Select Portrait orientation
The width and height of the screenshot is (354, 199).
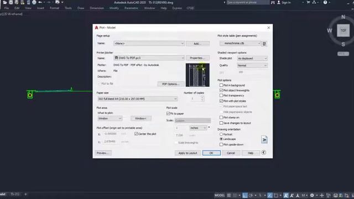221,134
